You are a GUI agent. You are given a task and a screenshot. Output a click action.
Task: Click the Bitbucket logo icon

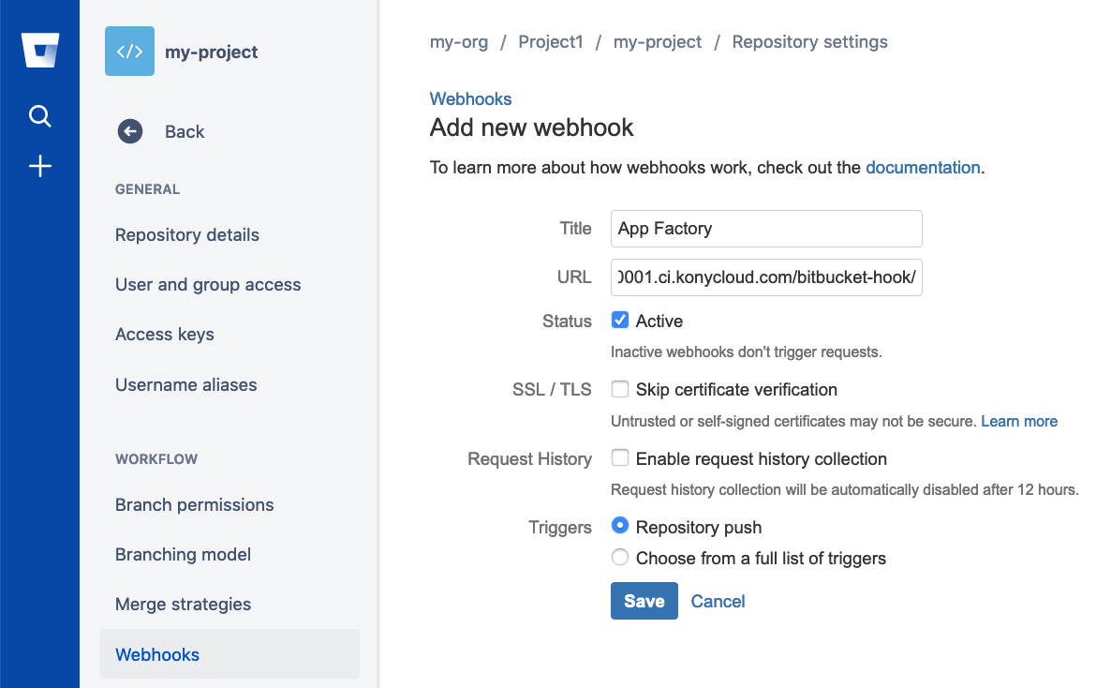[40, 50]
